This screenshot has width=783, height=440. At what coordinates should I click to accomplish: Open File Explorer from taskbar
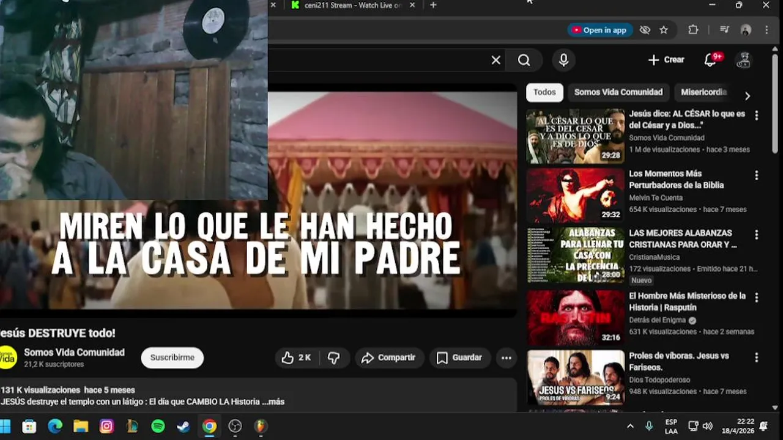click(81, 426)
